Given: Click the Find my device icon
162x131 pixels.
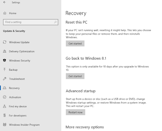Looking at the screenshot, I should point(5,106).
